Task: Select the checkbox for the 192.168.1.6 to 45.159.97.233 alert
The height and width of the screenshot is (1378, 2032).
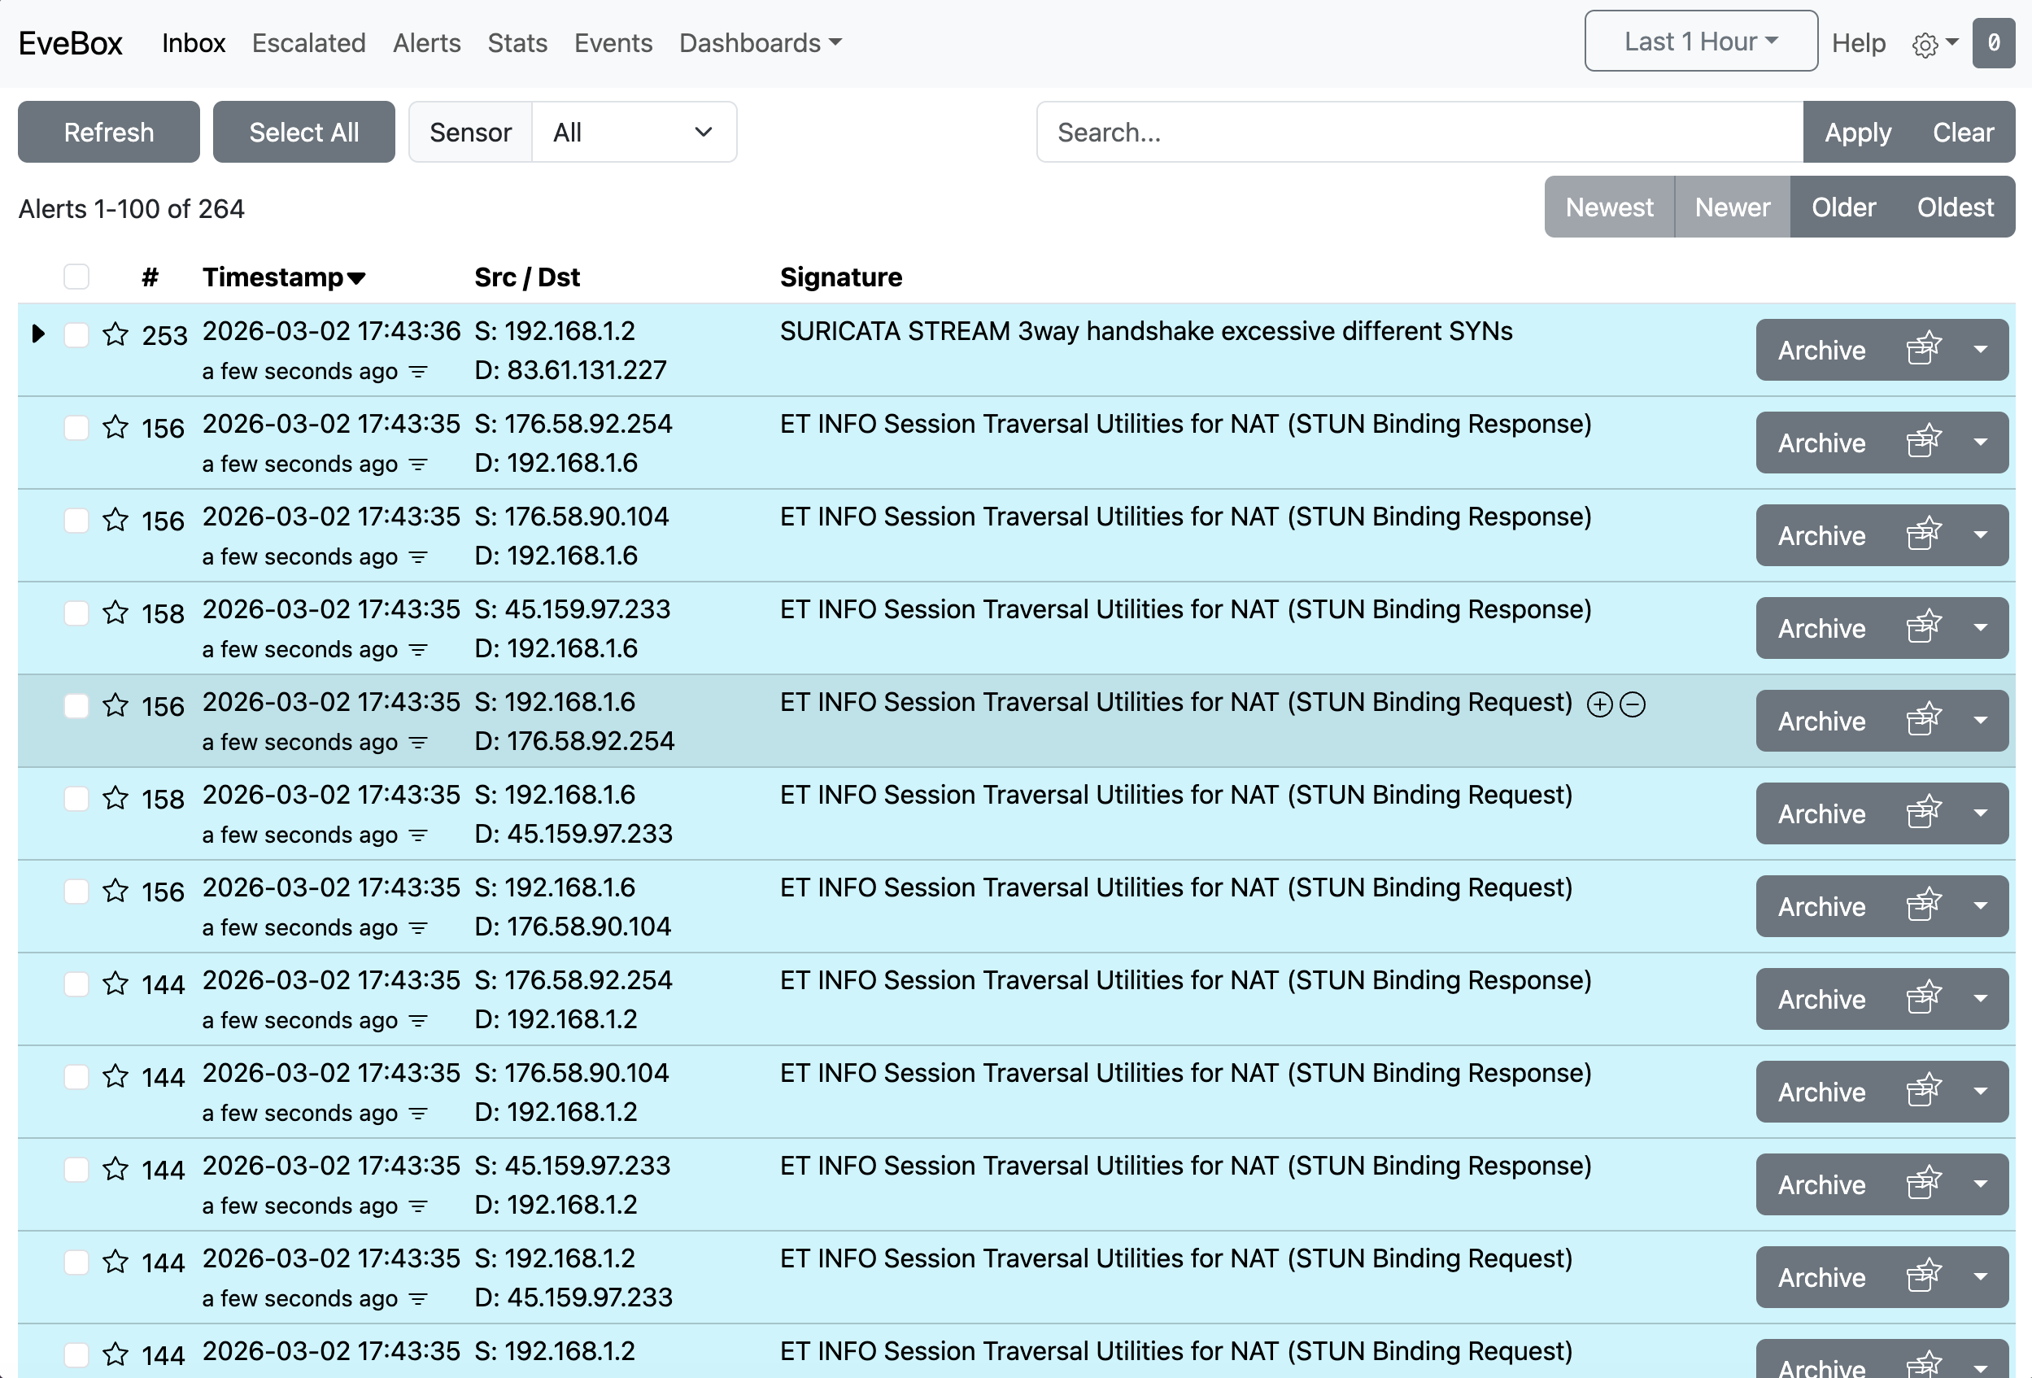Action: (x=76, y=798)
